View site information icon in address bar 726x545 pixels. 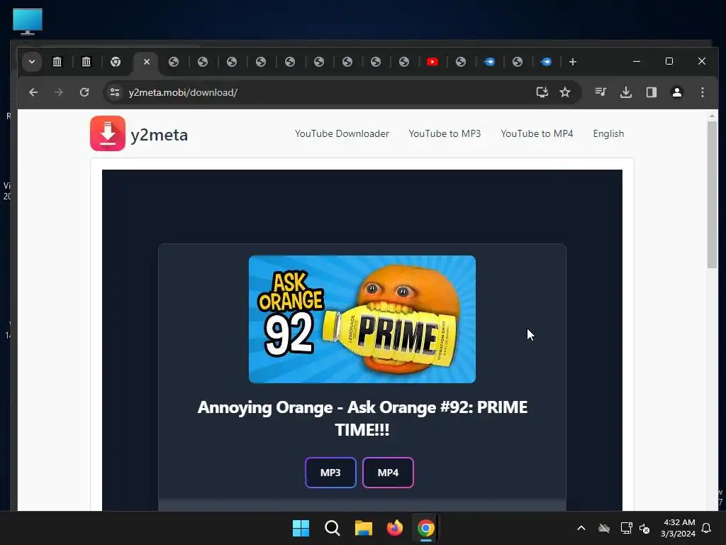coord(114,92)
